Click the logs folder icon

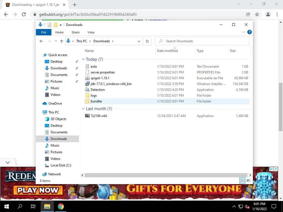click(x=87, y=95)
